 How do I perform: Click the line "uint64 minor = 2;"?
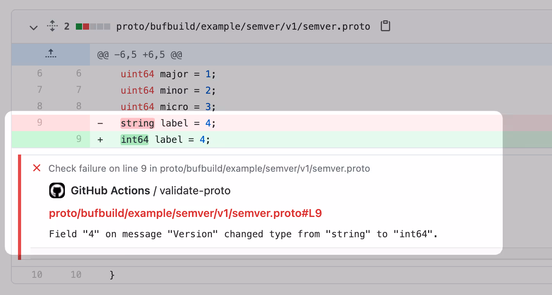[168, 90]
